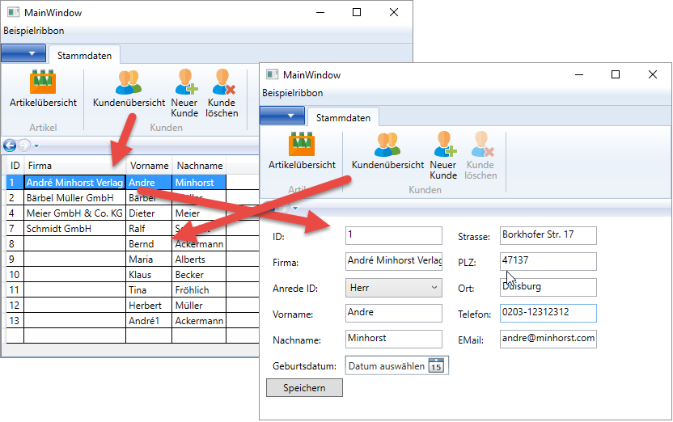673x422 pixels.
Task: Select Stammdaten tab in the back window
Action: 84,56
